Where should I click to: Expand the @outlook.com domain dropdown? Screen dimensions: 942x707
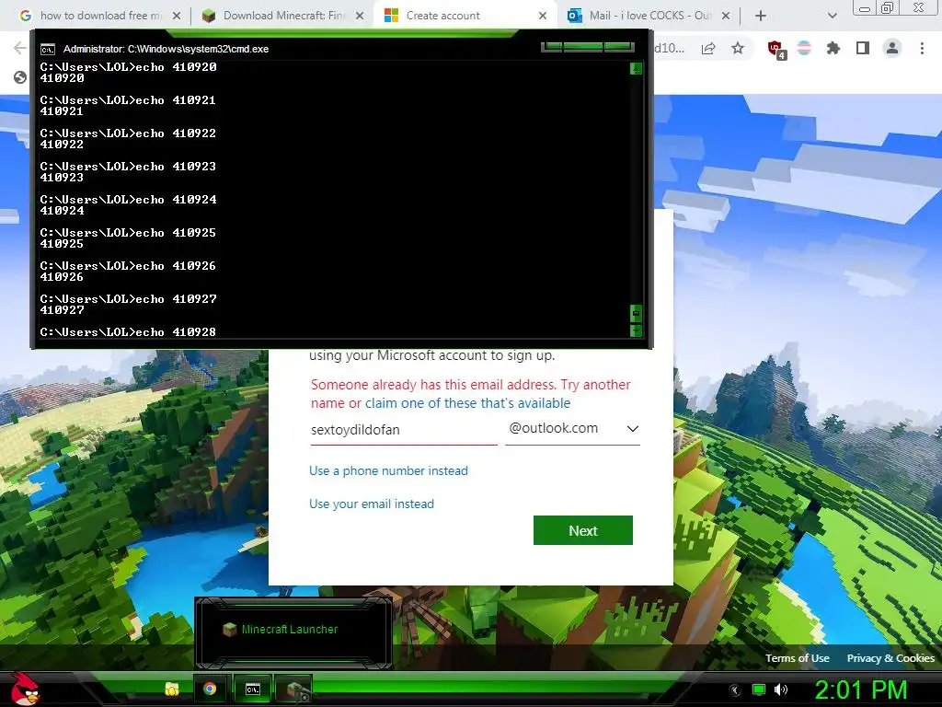572,429
